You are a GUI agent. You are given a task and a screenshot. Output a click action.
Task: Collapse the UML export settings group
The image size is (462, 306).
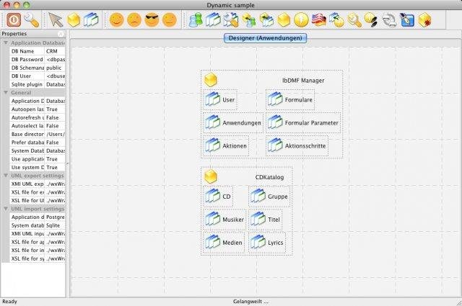[x=6, y=176]
